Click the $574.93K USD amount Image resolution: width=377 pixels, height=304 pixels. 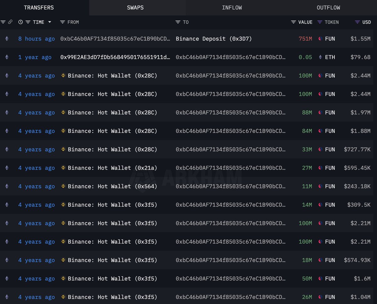(357, 260)
